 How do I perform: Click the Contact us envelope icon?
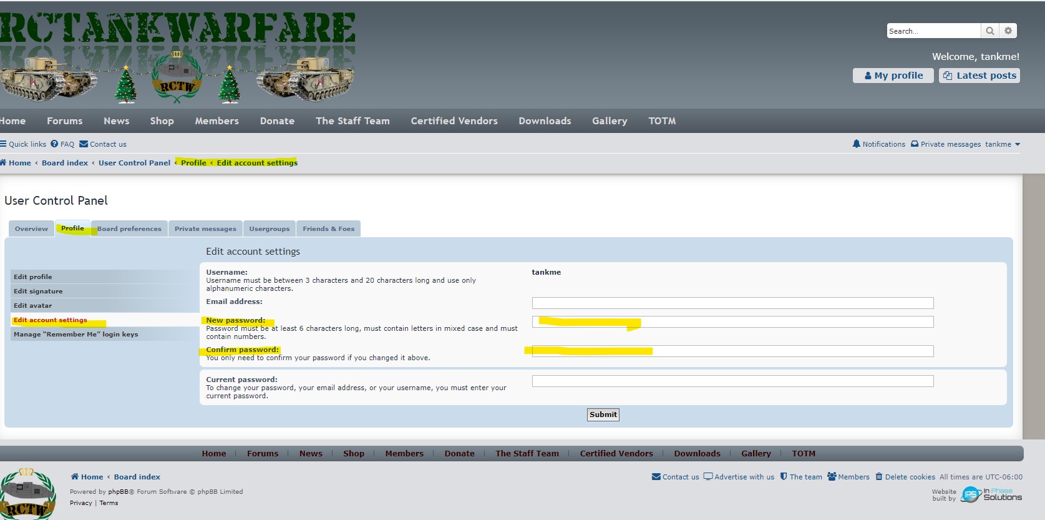(x=84, y=144)
